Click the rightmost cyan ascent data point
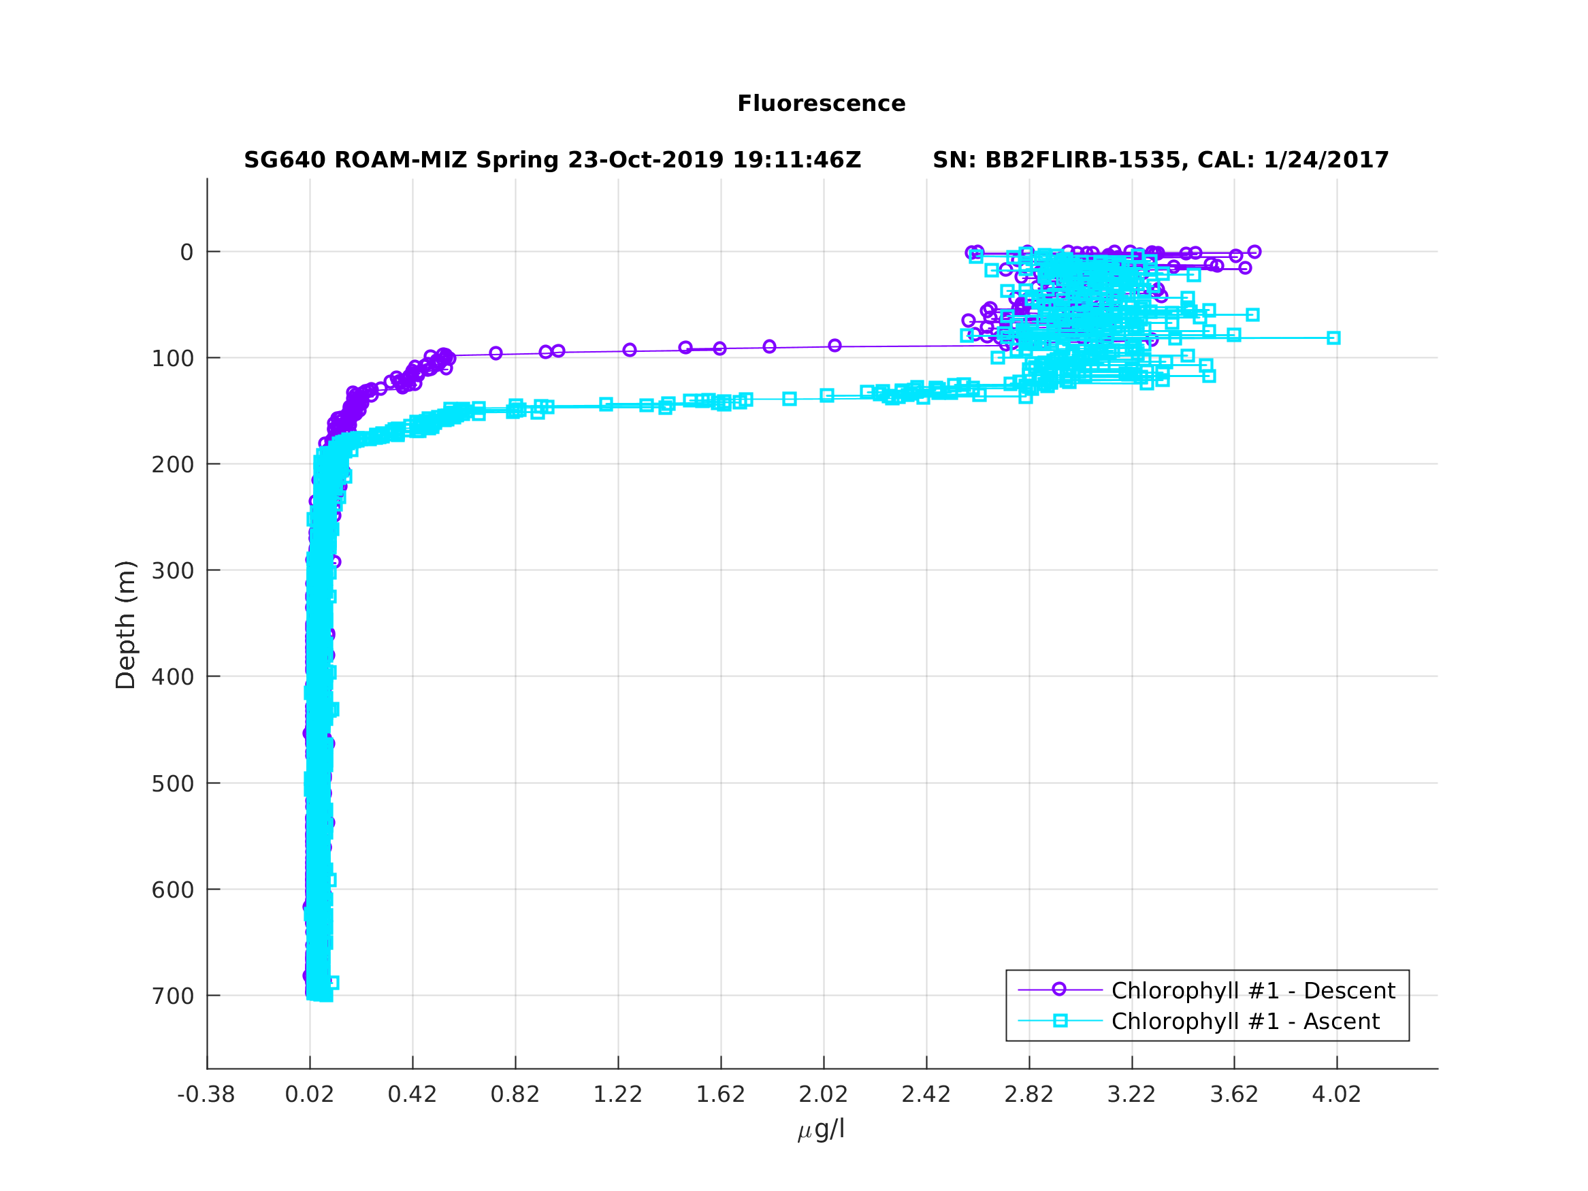Screen dimensions: 1588x1191 [1333, 338]
